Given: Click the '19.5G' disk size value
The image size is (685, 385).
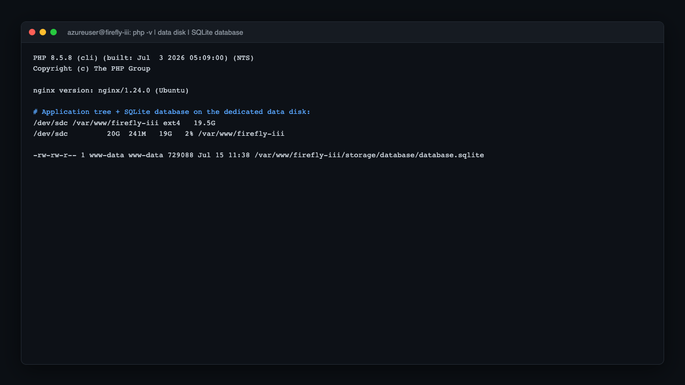Looking at the screenshot, I should (x=204, y=123).
